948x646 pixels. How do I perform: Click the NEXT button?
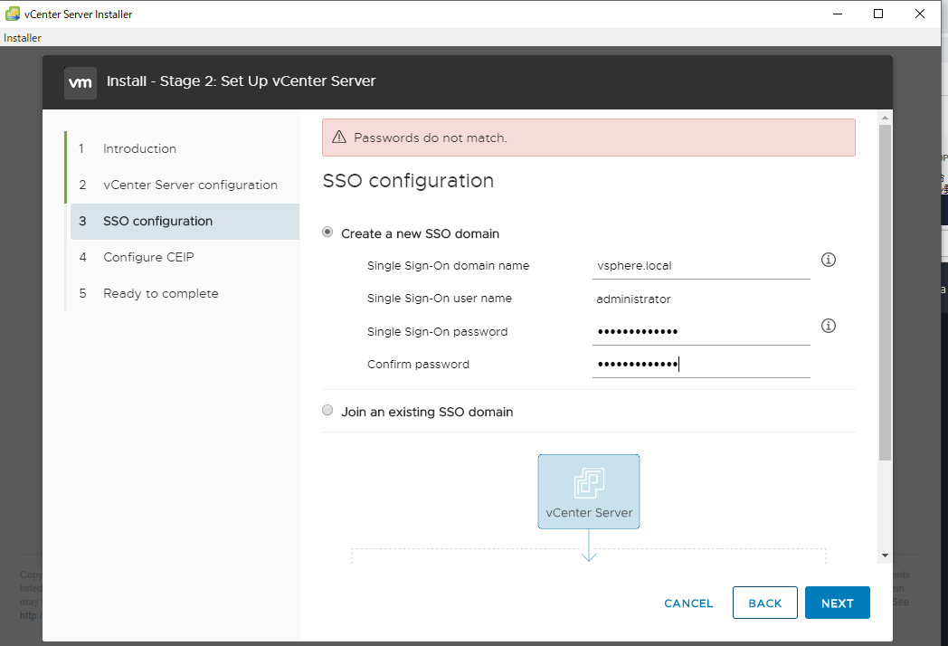(x=838, y=603)
